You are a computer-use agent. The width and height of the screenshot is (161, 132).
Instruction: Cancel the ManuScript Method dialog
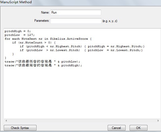pos(117,128)
